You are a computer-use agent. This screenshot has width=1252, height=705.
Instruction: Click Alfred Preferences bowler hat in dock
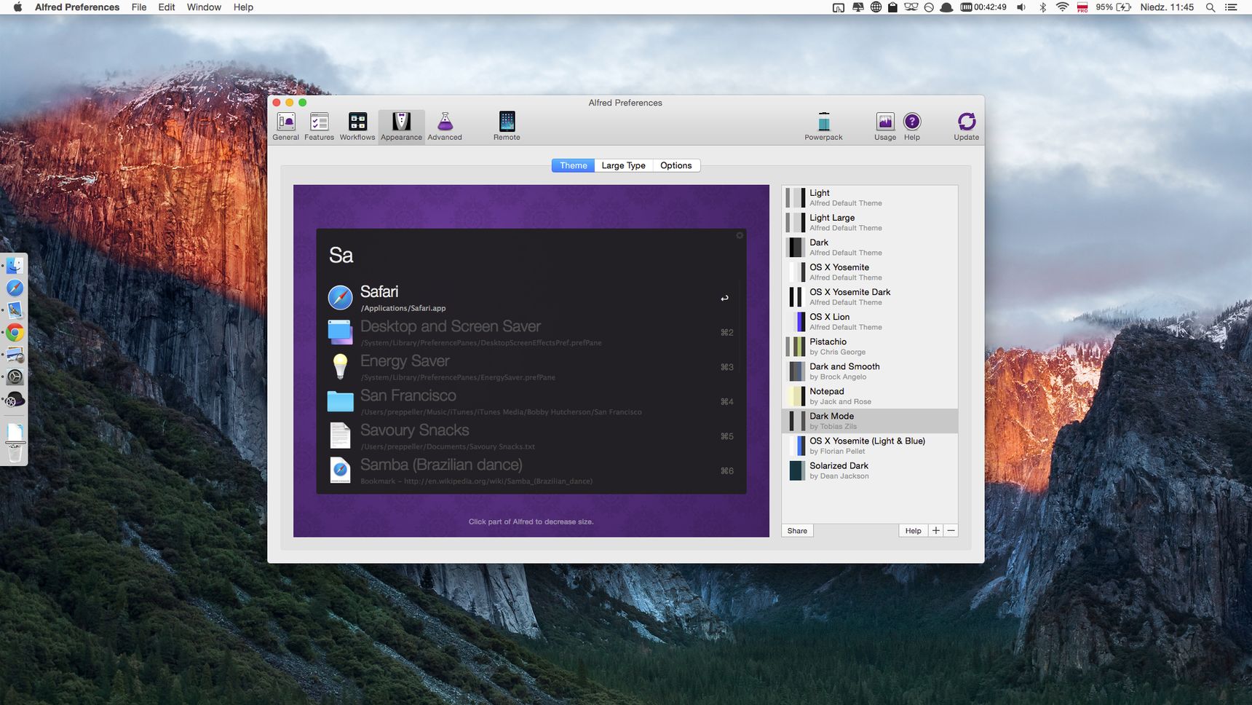[15, 399]
